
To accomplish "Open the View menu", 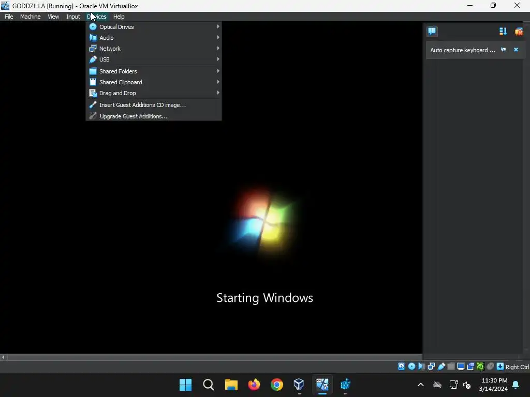I will (x=53, y=17).
